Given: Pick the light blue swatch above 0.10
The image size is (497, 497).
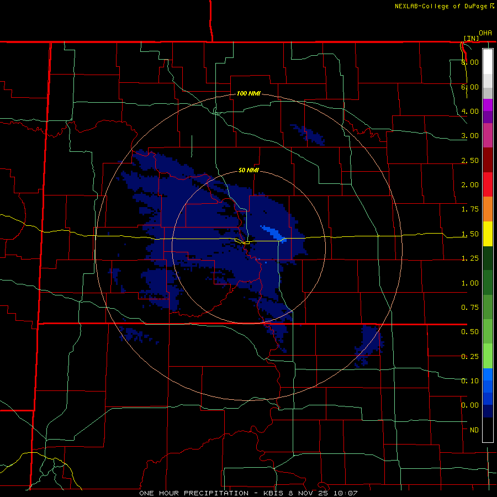Looking at the screenshot, I should click(488, 374).
